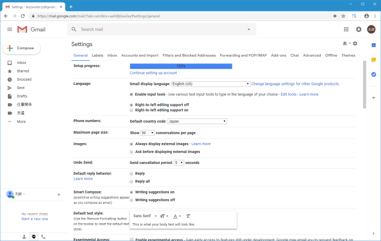
Task: Get add-ons plus icon in side panel
Action: (374, 98)
